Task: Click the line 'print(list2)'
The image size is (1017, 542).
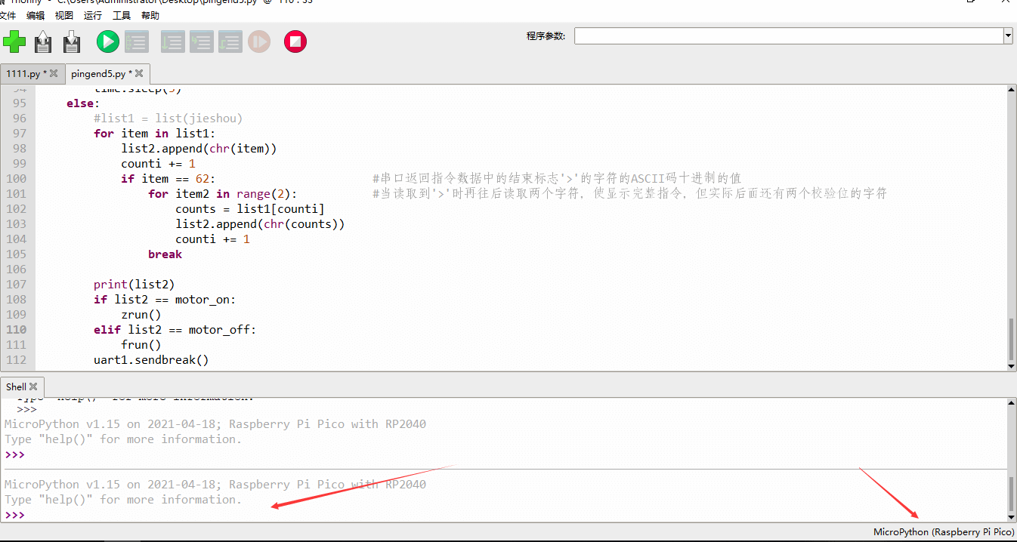Action: coord(134,284)
